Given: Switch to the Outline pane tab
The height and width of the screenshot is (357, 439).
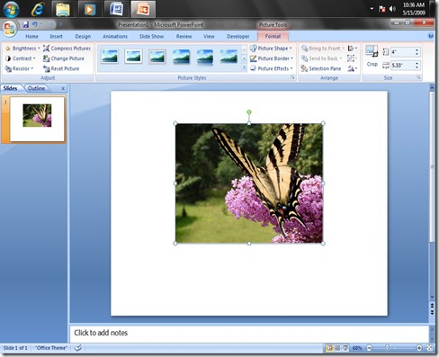Looking at the screenshot, I should [x=36, y=88].
